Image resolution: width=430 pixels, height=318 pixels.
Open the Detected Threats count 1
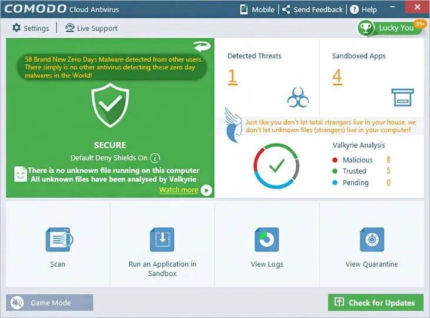(x=233, y=77)
